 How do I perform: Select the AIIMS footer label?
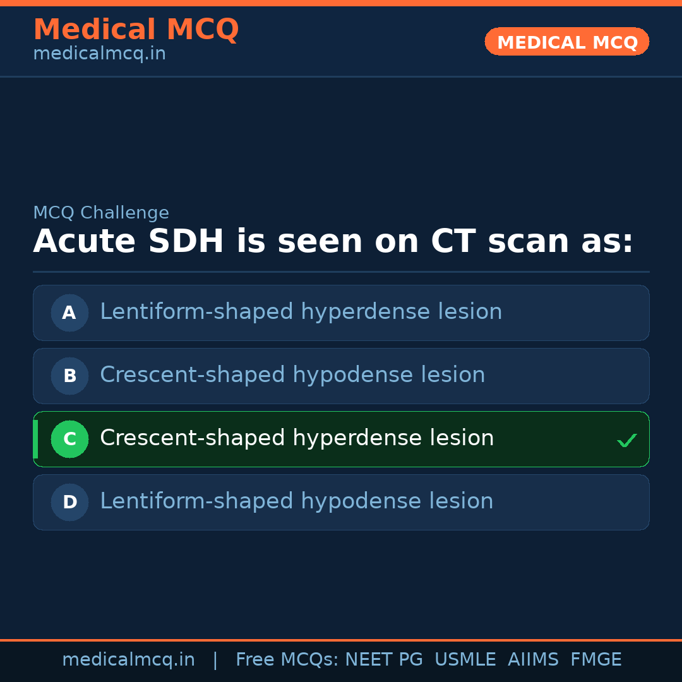pyautogui.click(x=533, y=660)
